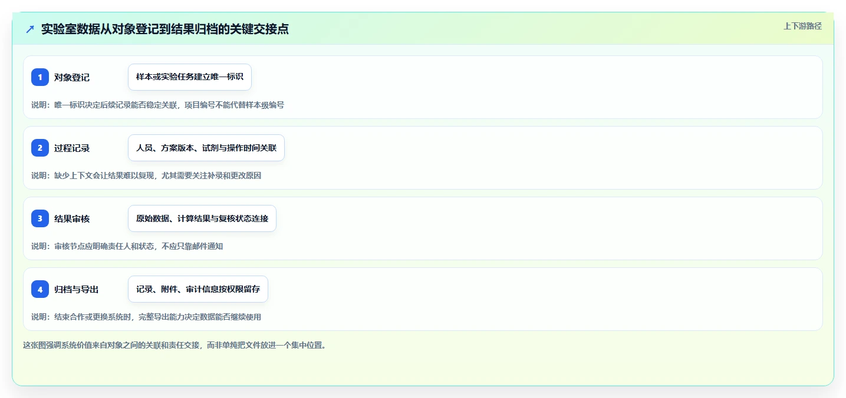Click the 人员、方案版本、试剂与操作时间关联 chip
This screenshot has height=398, width=846.
[206, 148]
